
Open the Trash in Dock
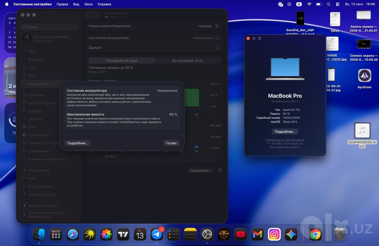click(340, 234)
